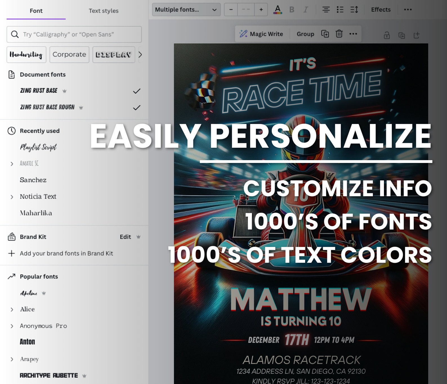Toggle italic formatting

coord(305,10)
